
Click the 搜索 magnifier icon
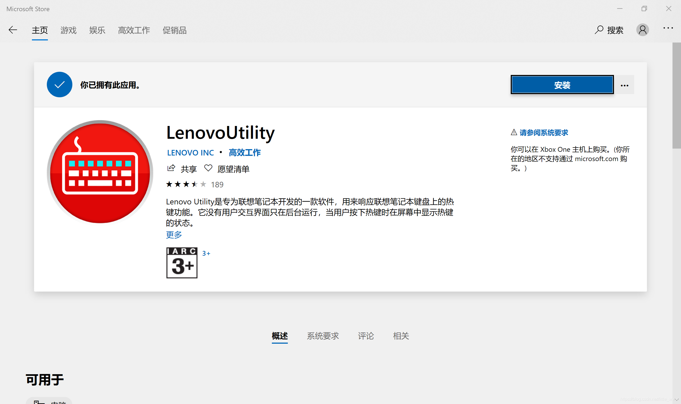599,30
